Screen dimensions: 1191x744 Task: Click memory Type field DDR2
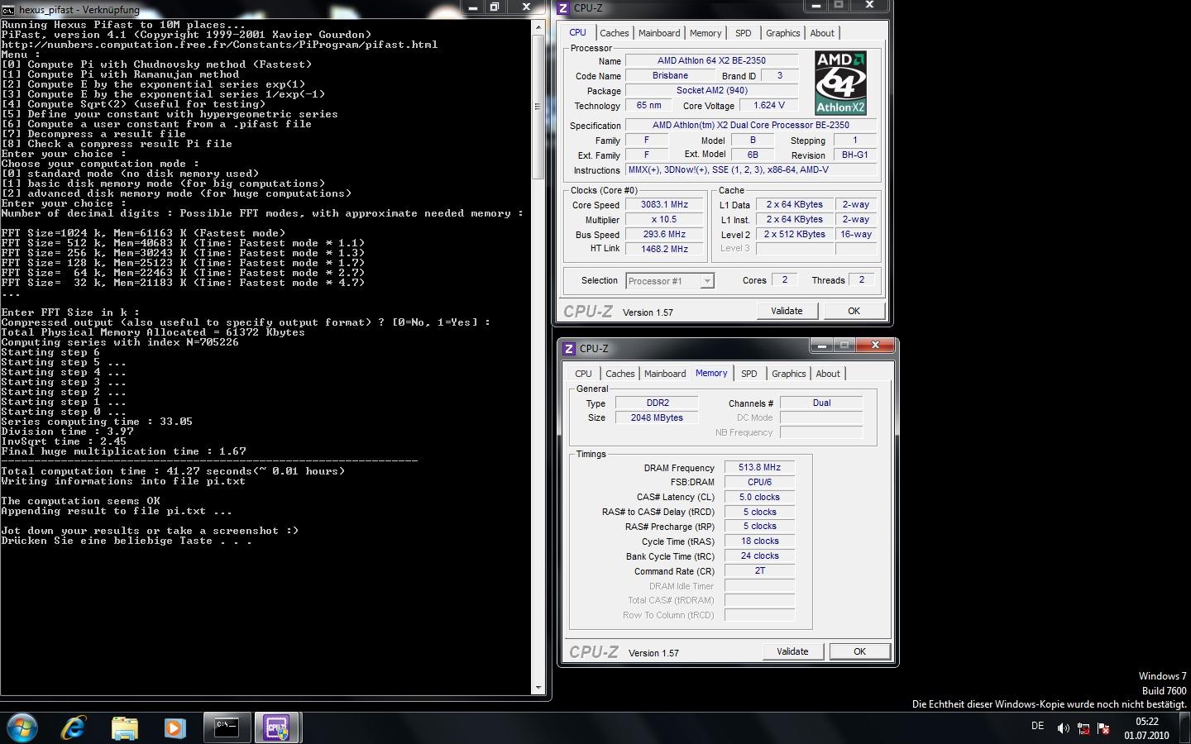[x=658, y=403]
